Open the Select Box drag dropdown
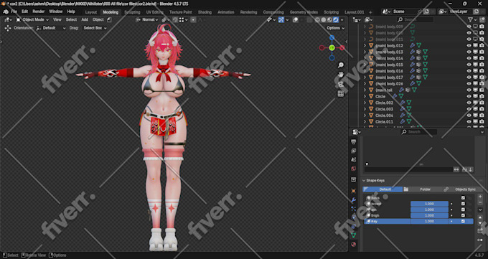 coord(95,28)
